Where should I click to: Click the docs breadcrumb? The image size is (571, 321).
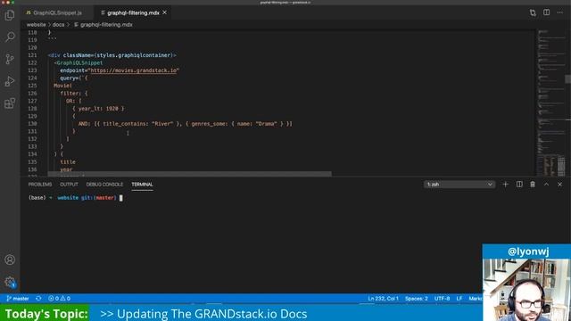(58, 25)
